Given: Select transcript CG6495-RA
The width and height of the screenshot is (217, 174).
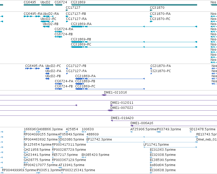Looking at the screenshot, I should coord(33,14).
